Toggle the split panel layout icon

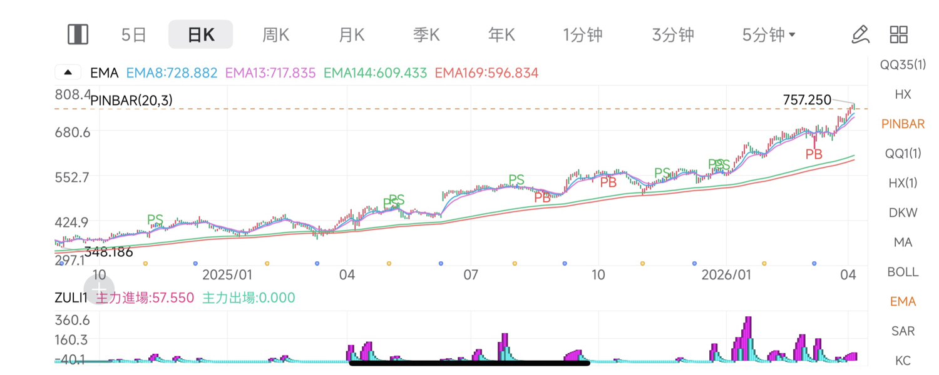tap(78, 34)
